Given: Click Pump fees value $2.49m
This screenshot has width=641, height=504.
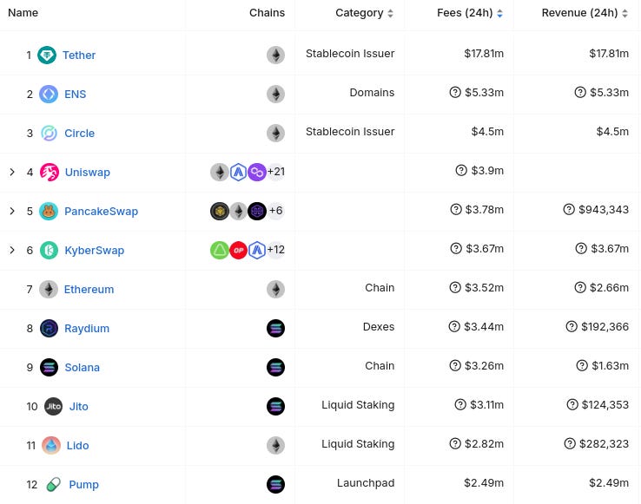Looking at the screenshot, I should (484, 483).
